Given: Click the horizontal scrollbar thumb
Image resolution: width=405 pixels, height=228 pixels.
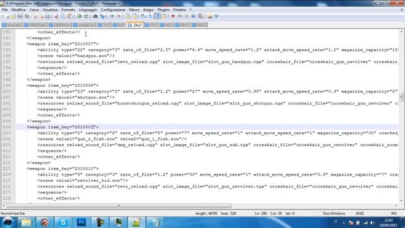Looking at the screenshot, I should (x=119, y=206).
